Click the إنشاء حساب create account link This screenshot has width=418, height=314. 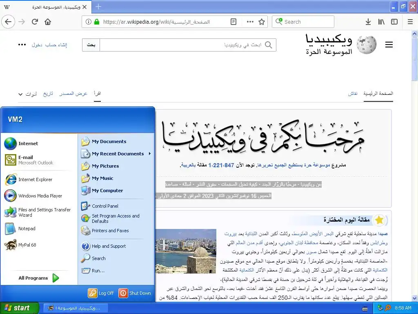56,45
